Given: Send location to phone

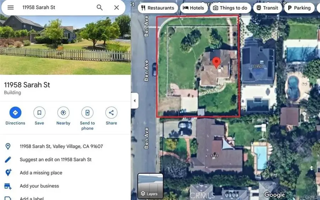Looking at the screenshot, I should [x=87, y=113].
